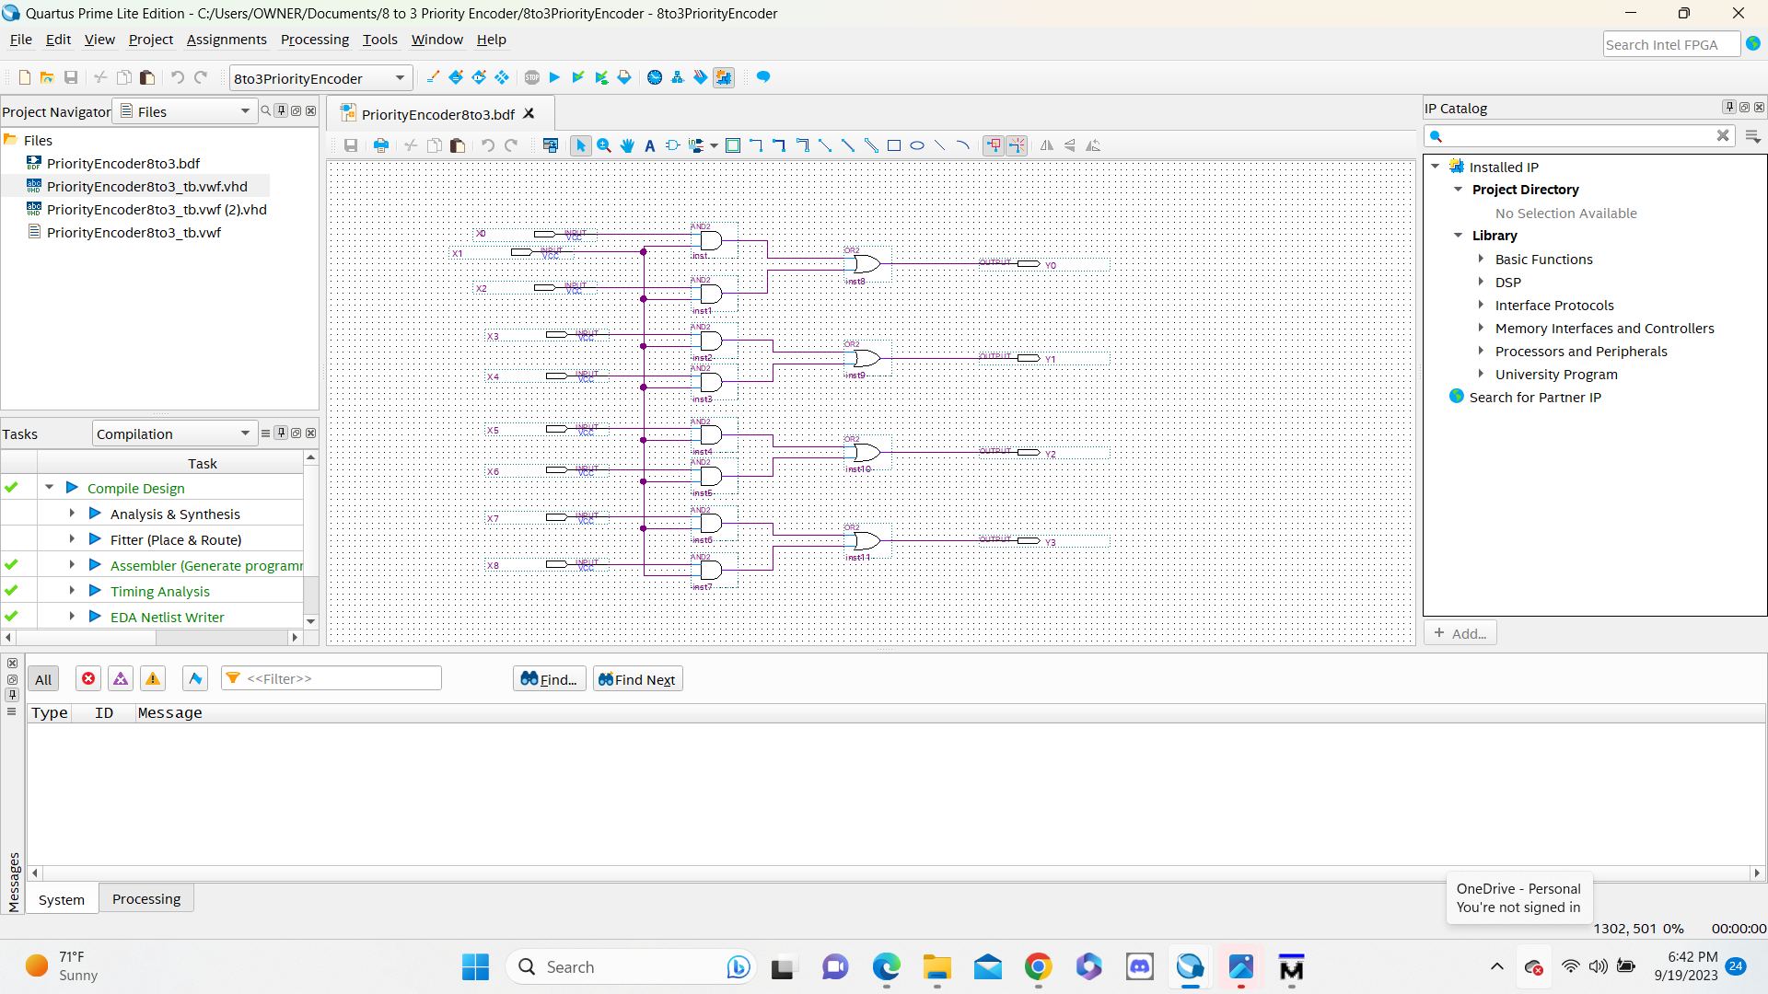This screenshot has height=994, width=1768.
Task: Open the Symbol tool (AND gate icon)
Action: (672, 145)
